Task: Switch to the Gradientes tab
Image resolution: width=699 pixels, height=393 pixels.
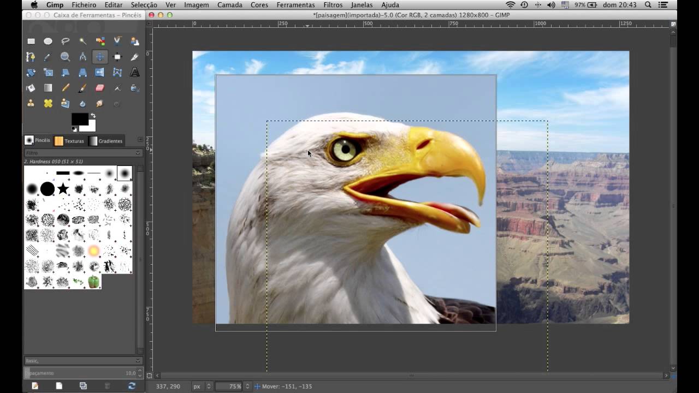Action: [x=106, y=141]
